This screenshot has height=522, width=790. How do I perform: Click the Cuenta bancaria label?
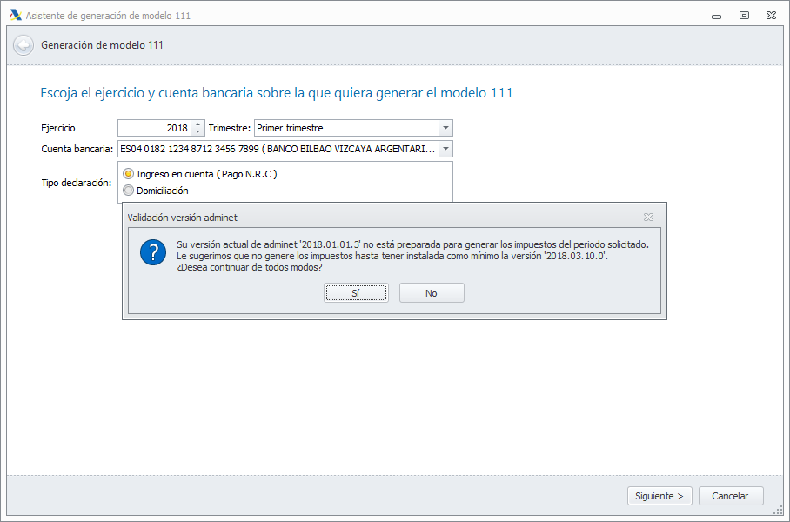click(x=77, y=149)
